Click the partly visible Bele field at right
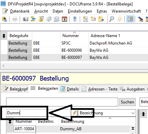 pos(144,102)
